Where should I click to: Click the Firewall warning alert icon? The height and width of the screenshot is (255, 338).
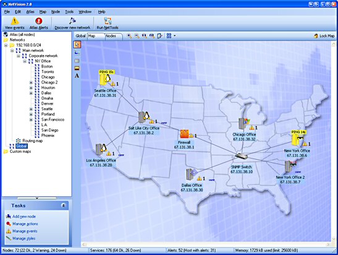(x=191, y=136)
